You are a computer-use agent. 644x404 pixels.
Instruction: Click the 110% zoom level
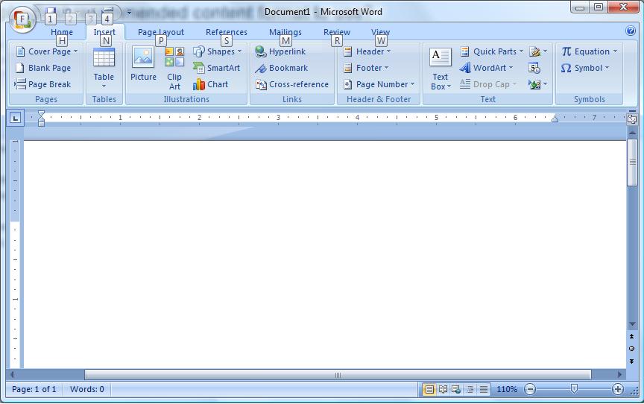click(507, 389)
